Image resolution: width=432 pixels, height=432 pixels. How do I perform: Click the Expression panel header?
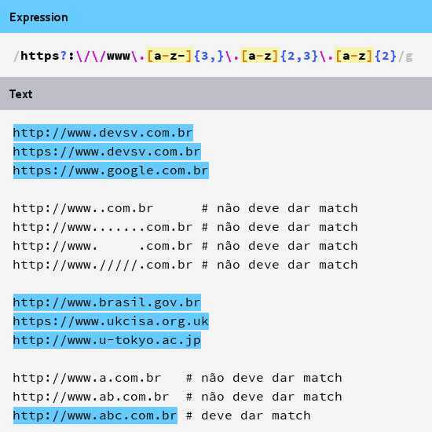[216, 16]
